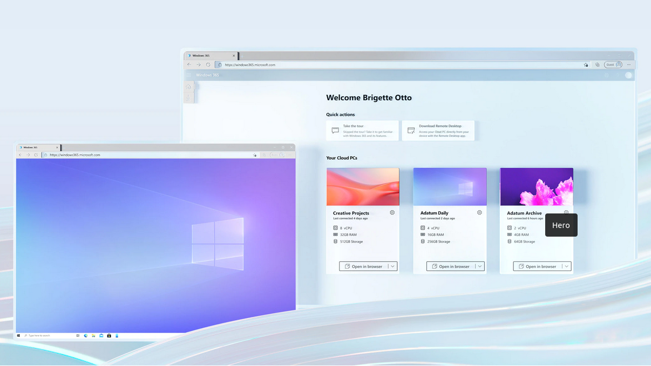The image size is (651, 366).
Task: Click the address bar of the small browser window
Action: click(x=150, y=155)
